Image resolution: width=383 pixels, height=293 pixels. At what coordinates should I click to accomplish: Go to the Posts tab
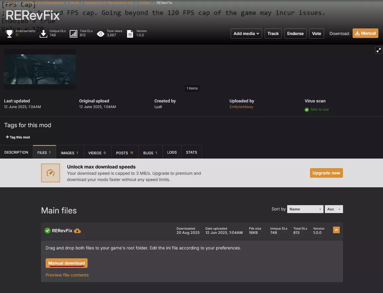point(125,153)
